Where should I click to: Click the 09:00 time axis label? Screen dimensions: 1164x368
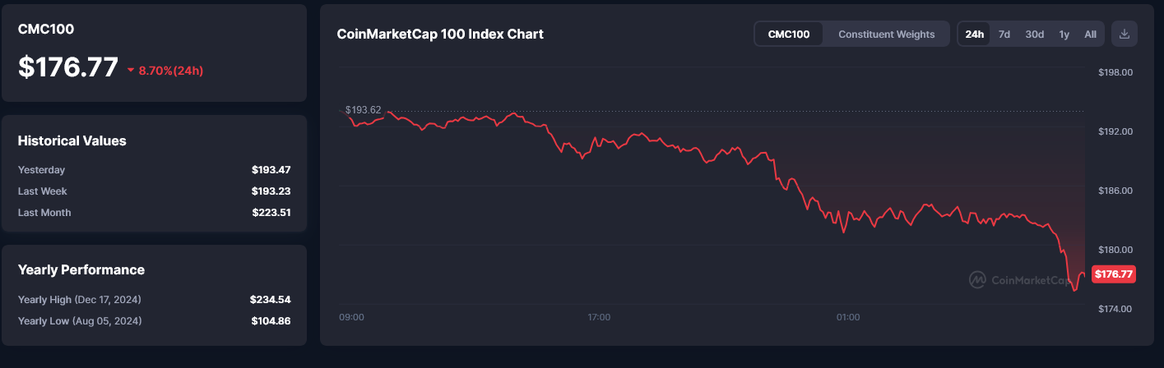tap(351, 317)
